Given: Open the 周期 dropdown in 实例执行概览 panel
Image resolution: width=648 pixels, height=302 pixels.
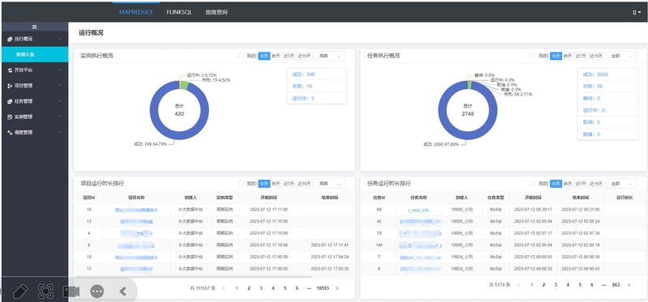Looking at the screenshot, I should point(330,56).
